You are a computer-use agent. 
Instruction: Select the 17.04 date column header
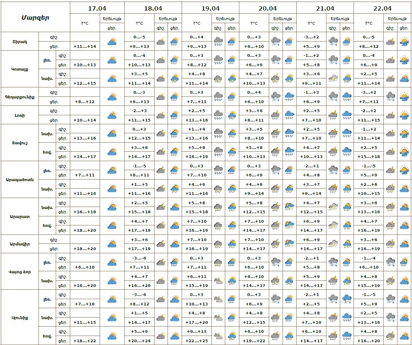click(97, 8)
